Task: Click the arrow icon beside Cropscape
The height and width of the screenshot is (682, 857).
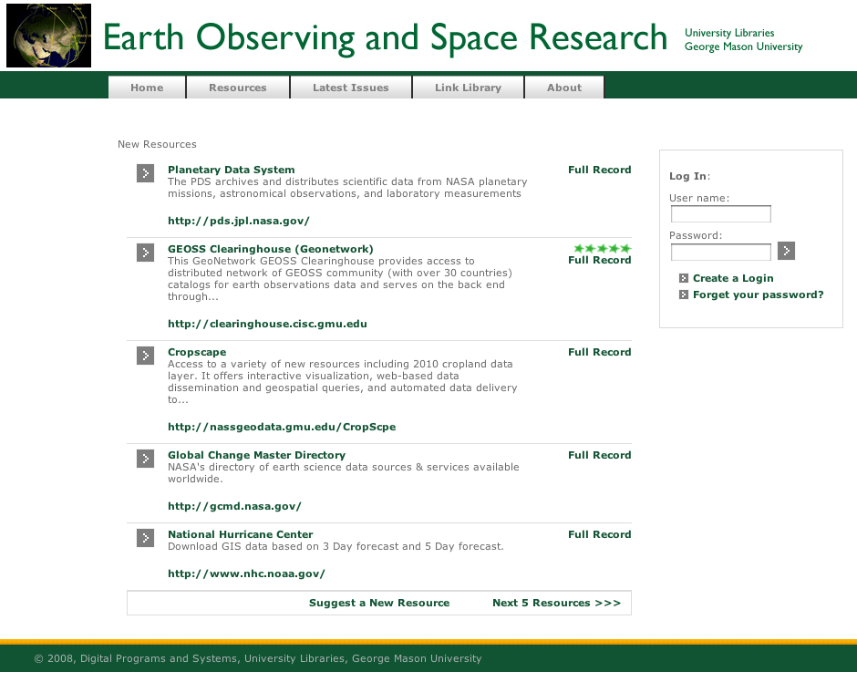Action: tap(145, 356)
